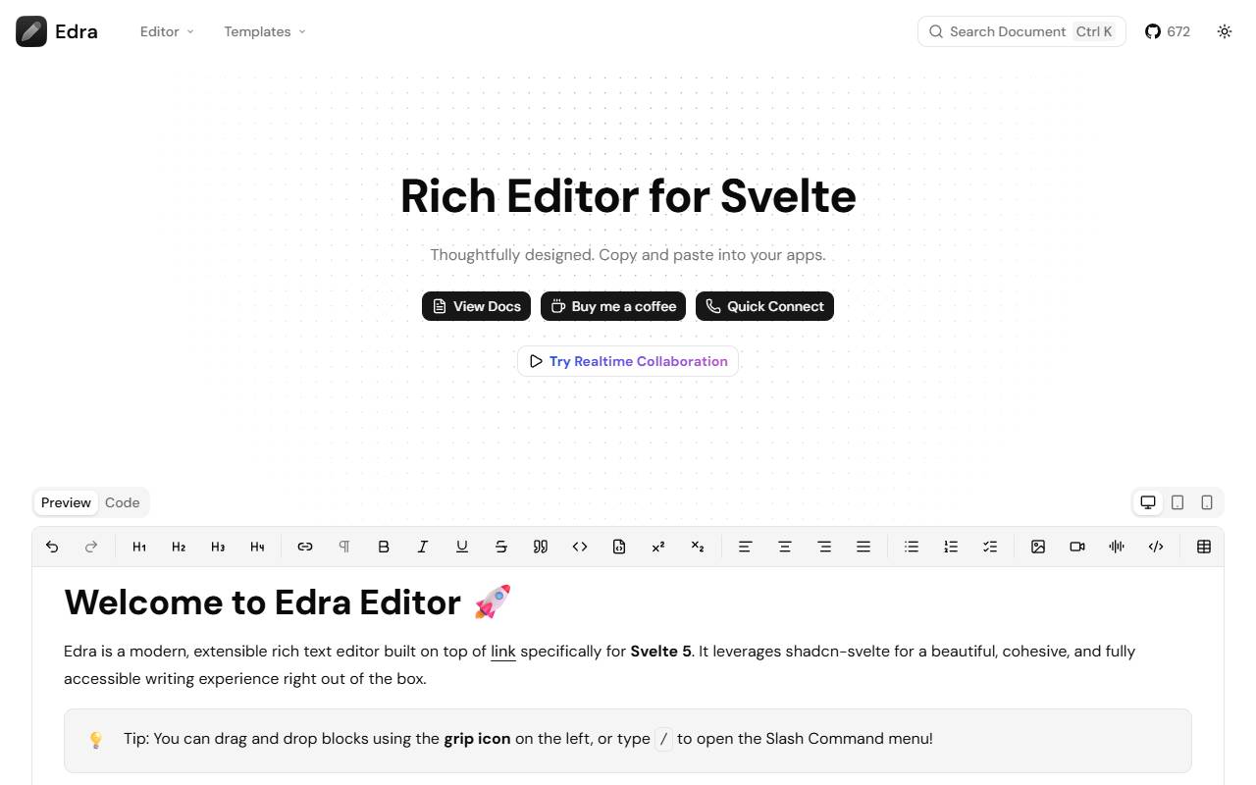Align text left
1256x785 pixels.
pyautogui.click(x=746, y=547)
